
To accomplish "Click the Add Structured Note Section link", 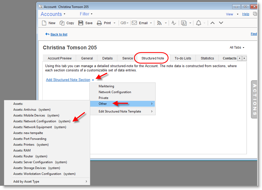I will coord(68,80).
